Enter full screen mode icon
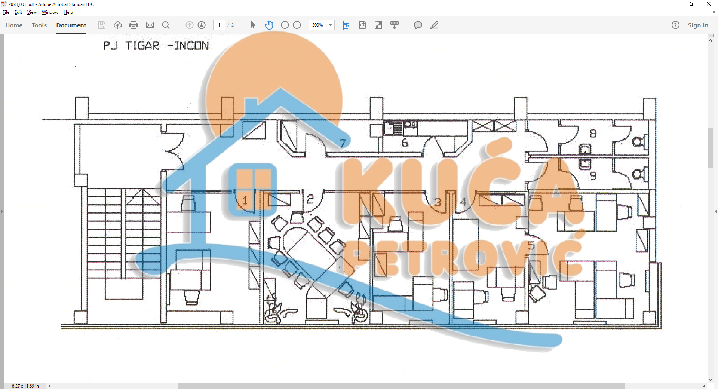Screen dimensions: 718x389 point(378,25)
